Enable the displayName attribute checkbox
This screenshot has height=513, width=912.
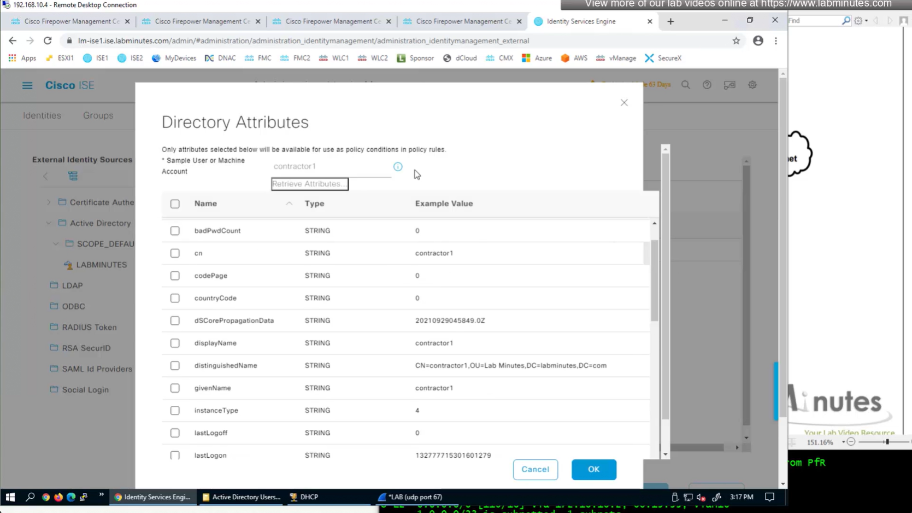click(x=175, y=343)
